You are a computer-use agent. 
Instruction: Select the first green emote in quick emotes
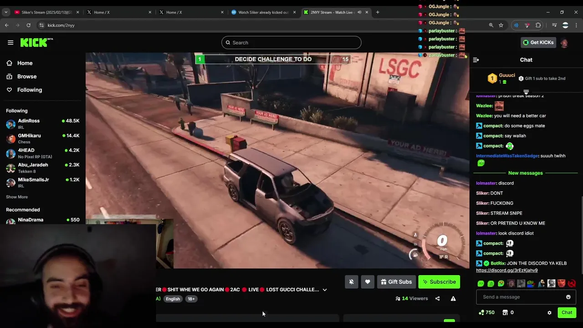pos(481,283)
